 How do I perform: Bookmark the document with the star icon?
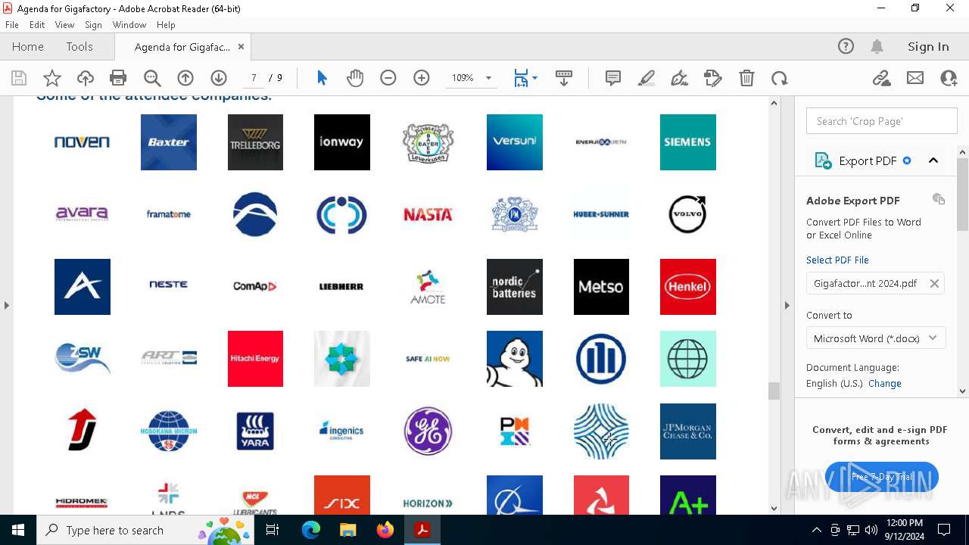click(x=52, y=78)
